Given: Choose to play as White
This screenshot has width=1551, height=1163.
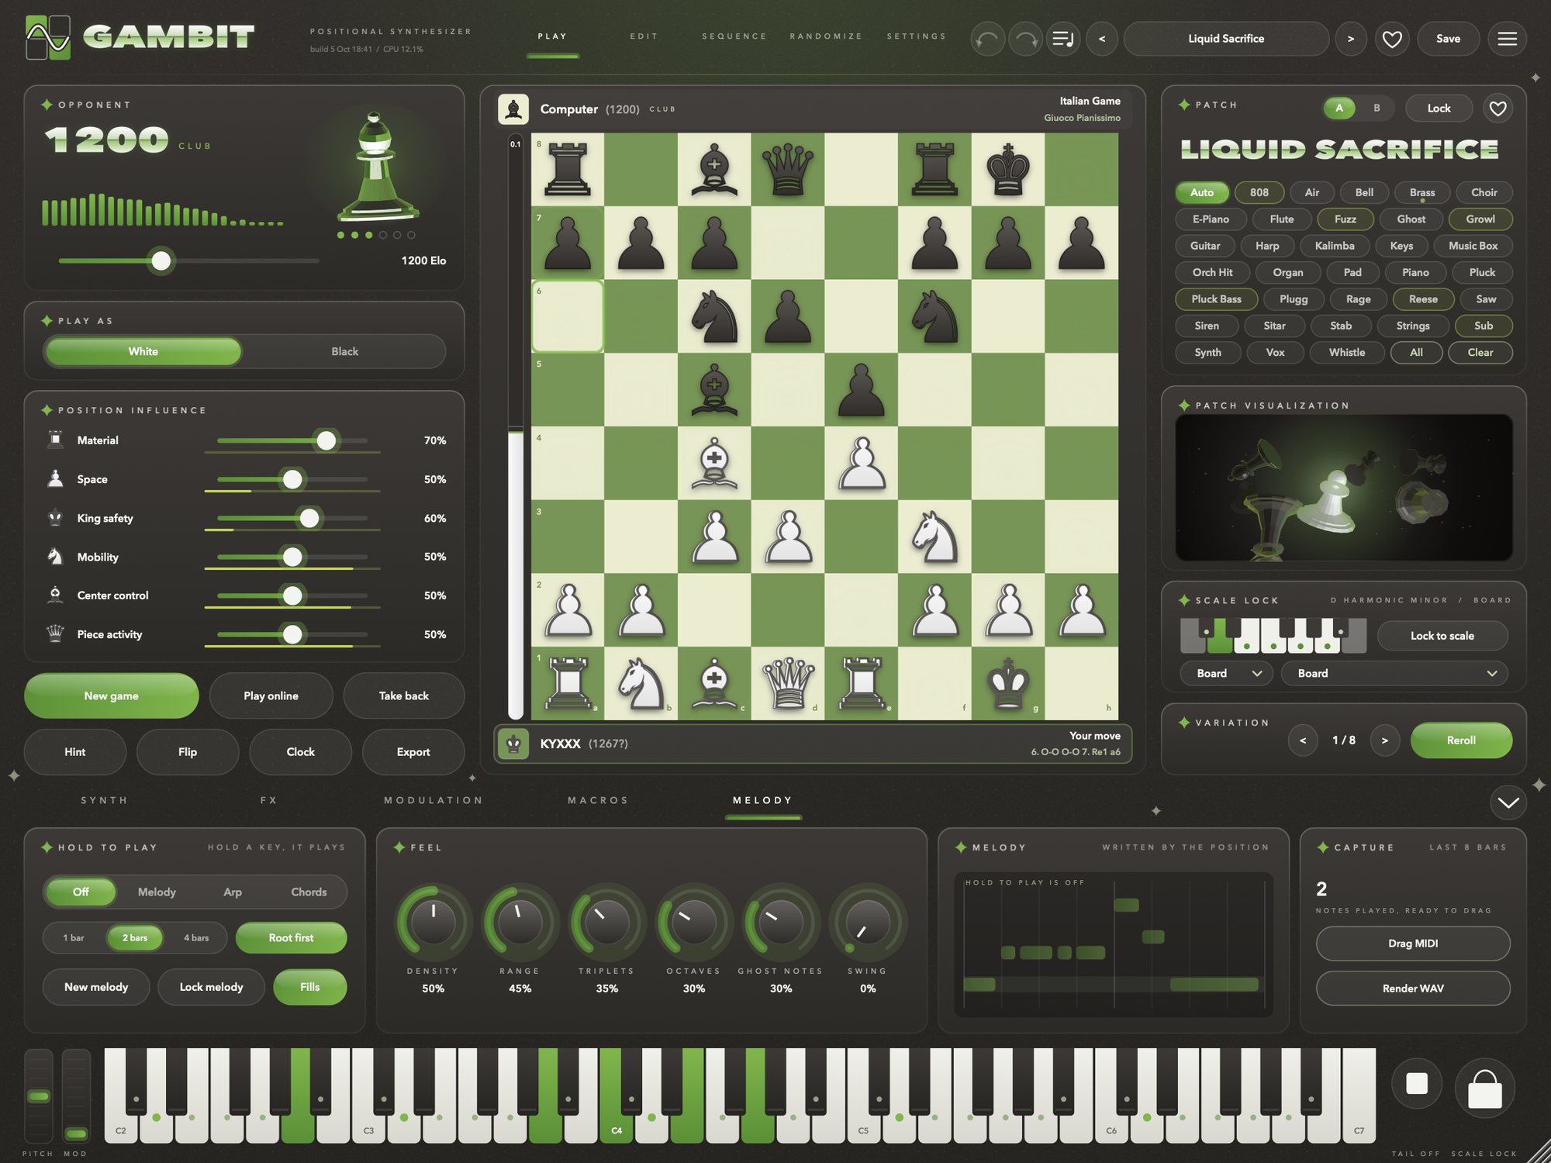Looking at the screenshot, I should 143,352.
